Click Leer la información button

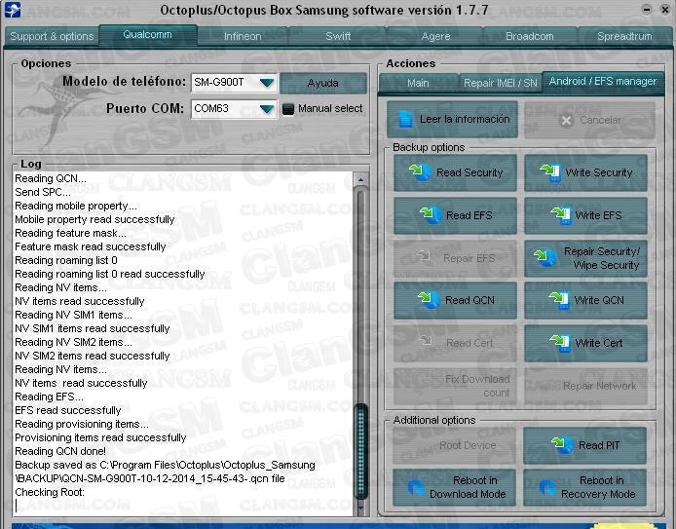[x=453, y=120]
